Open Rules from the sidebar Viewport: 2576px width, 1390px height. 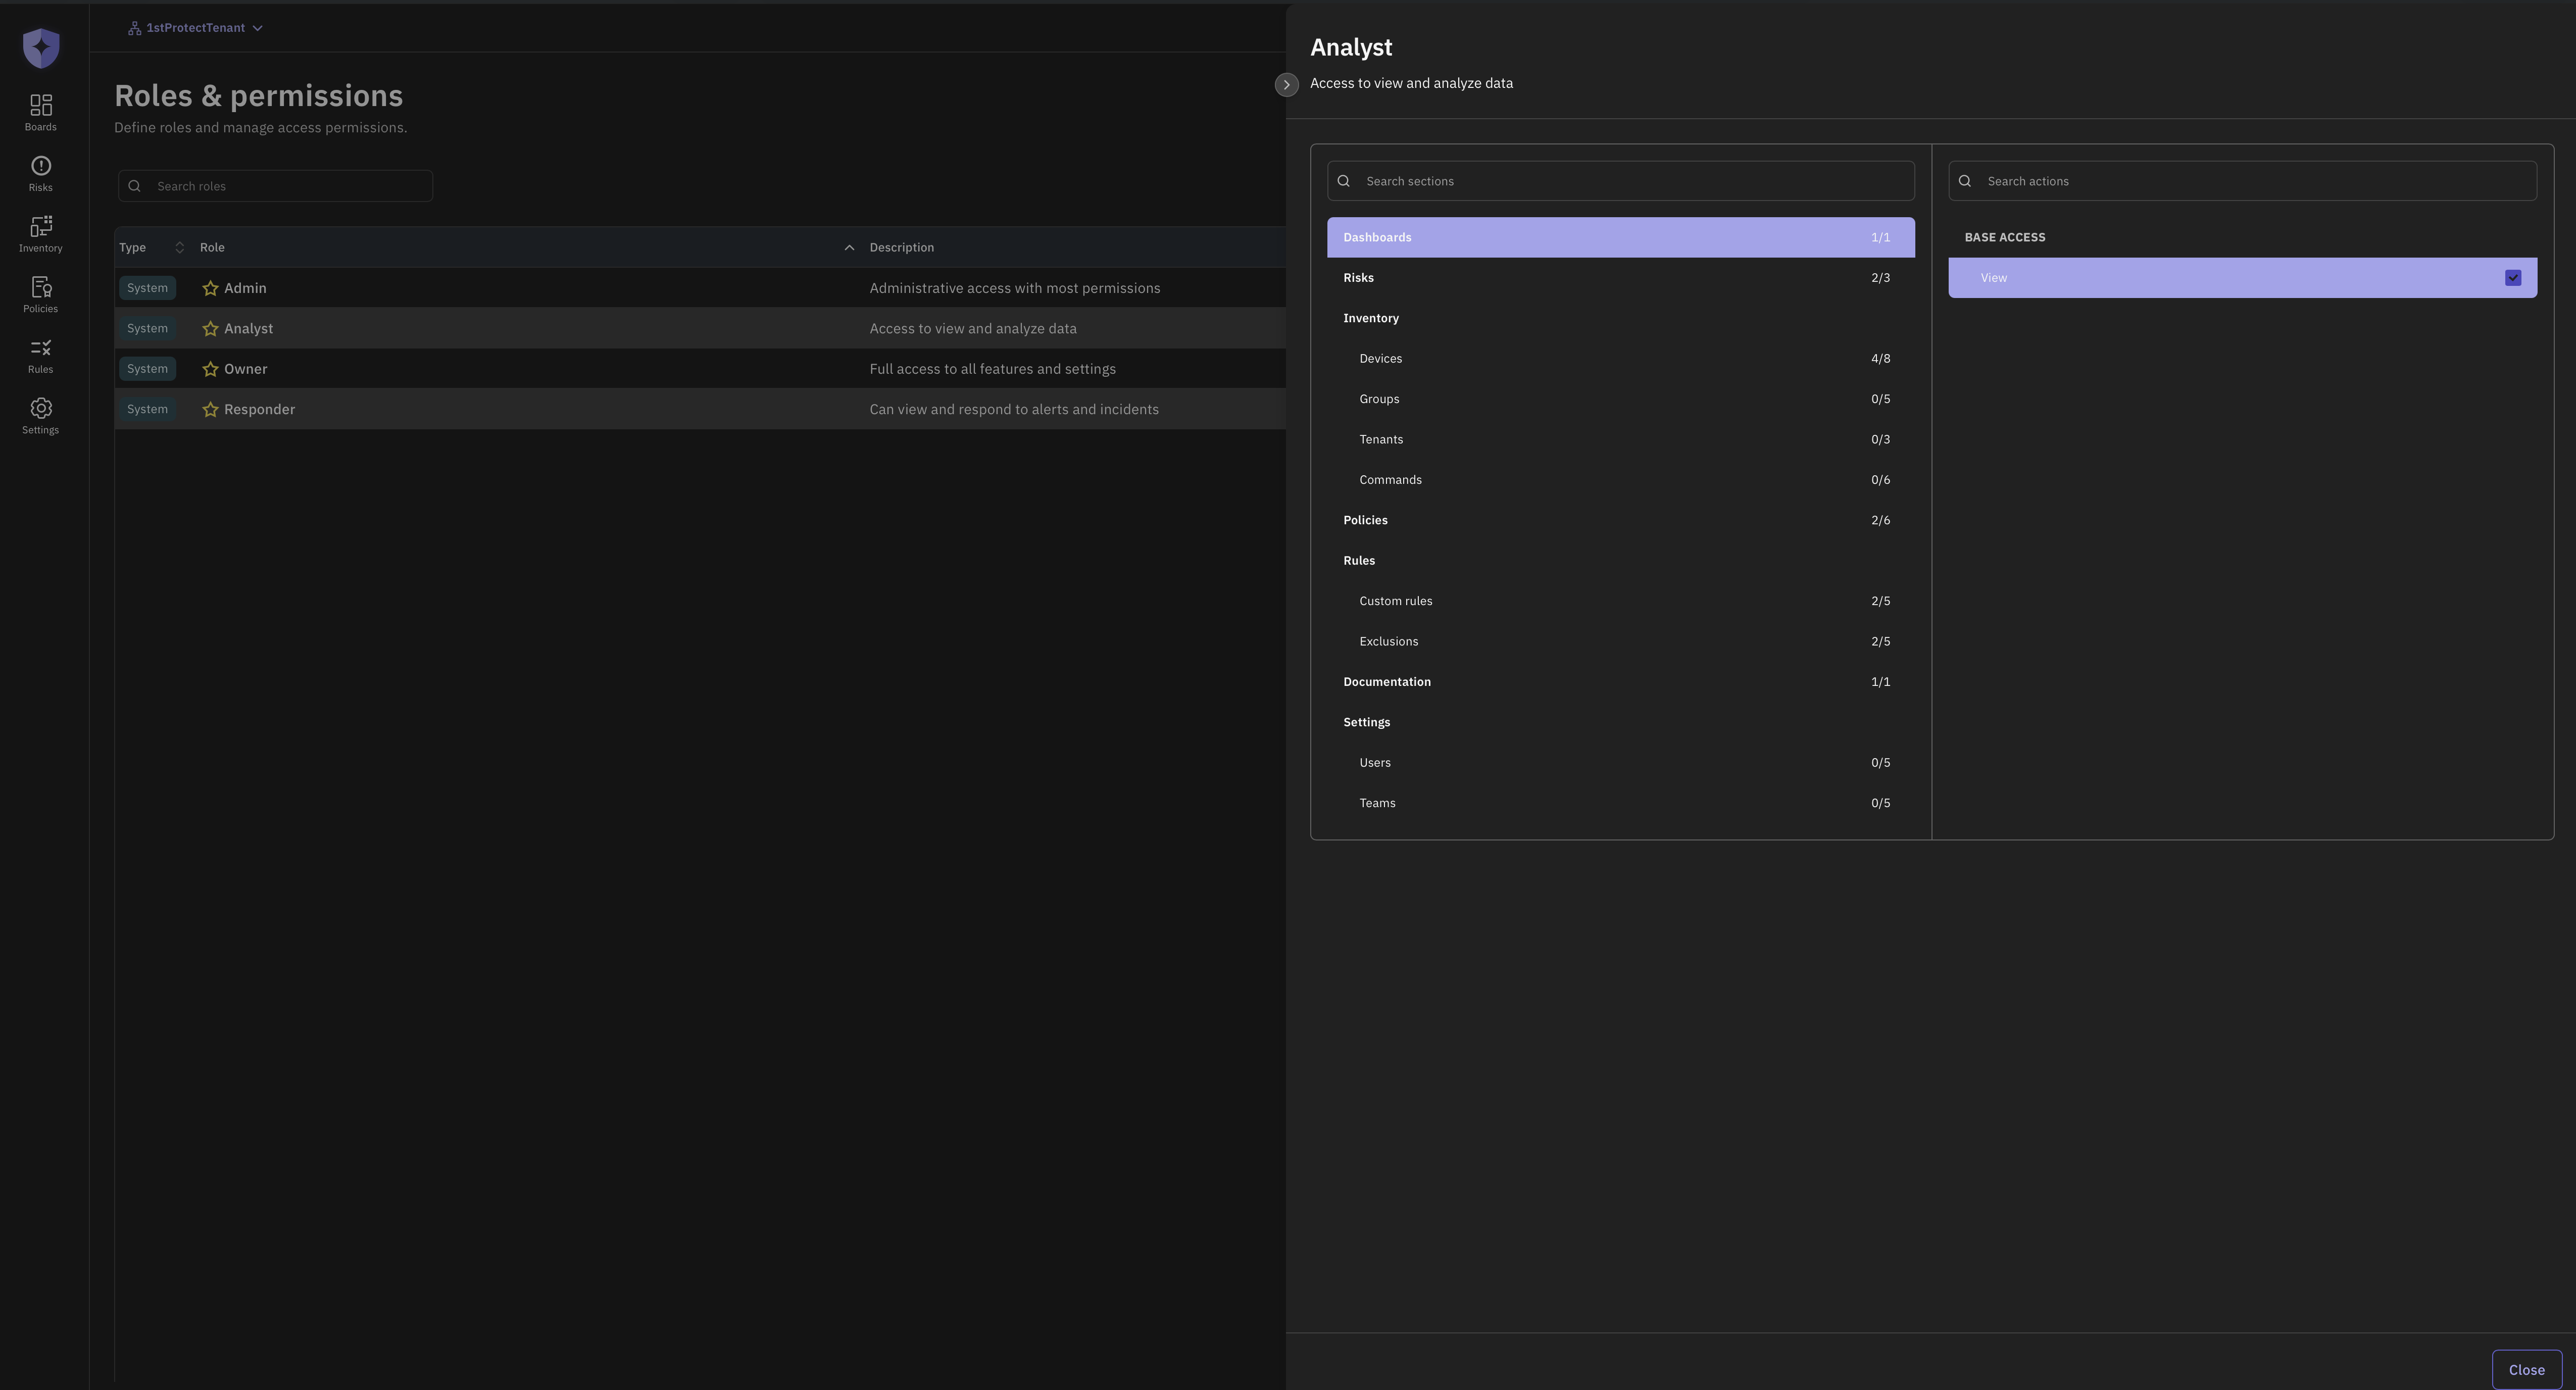pos(41,356)
